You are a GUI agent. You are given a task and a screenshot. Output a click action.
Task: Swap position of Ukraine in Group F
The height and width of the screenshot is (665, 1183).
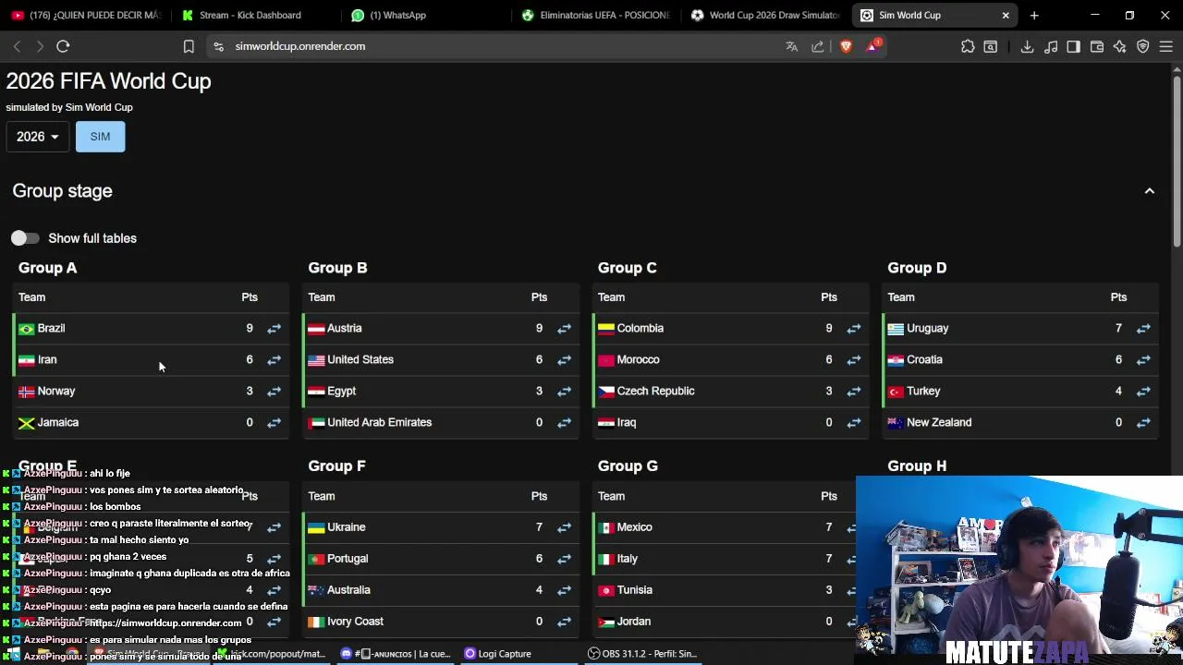point(564,527)
